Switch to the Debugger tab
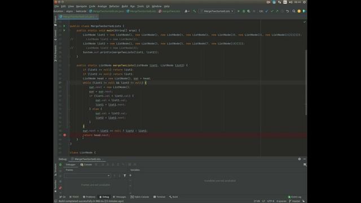This screenshot has width=361, height=203. [71, 165]
